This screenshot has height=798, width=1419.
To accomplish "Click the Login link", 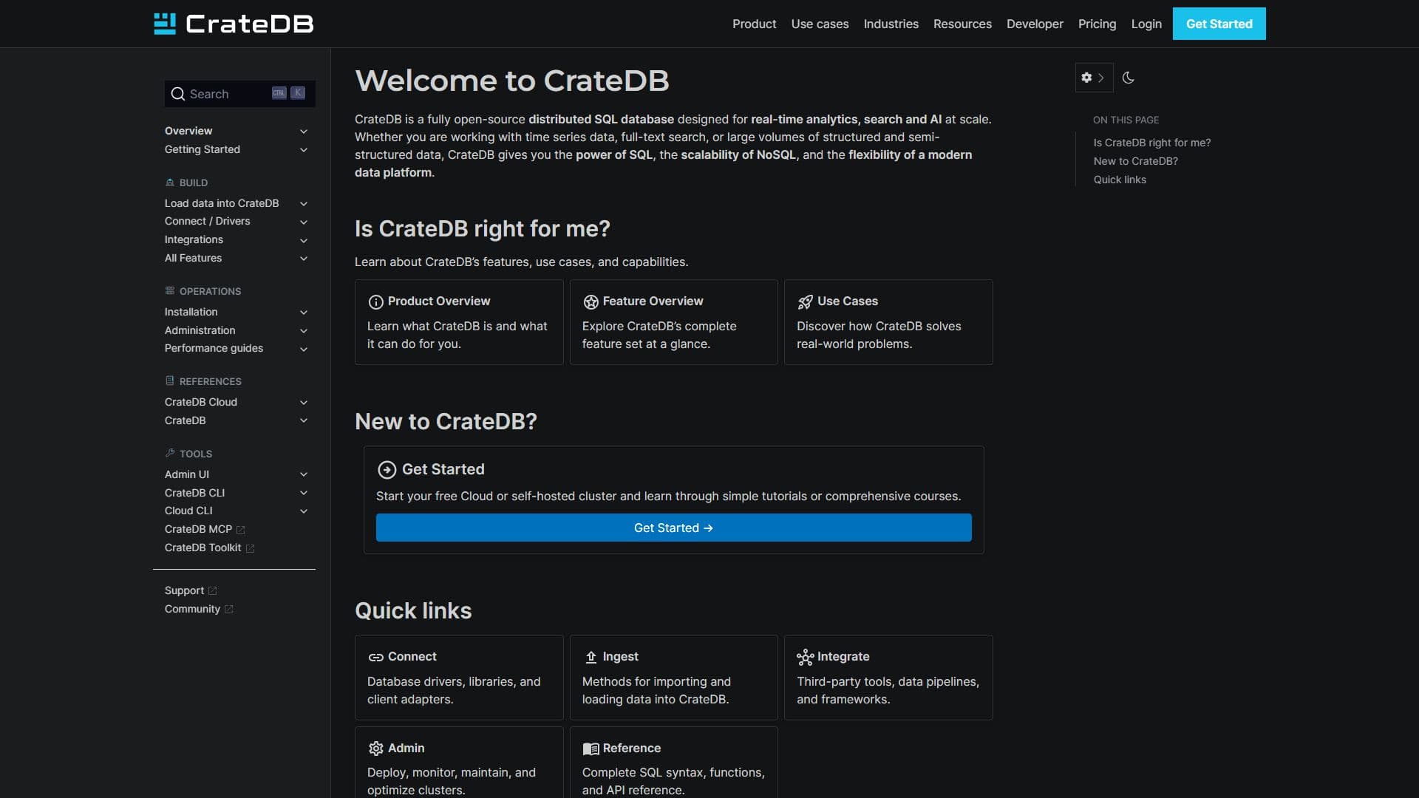I will [1146, 24].
